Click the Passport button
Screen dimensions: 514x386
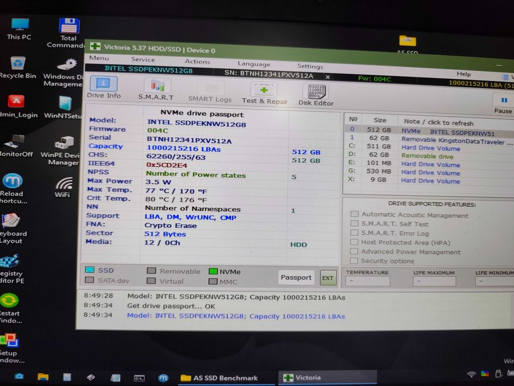coord(296,277)
